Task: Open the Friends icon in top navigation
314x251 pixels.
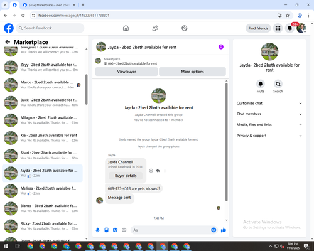Action: 155,28
